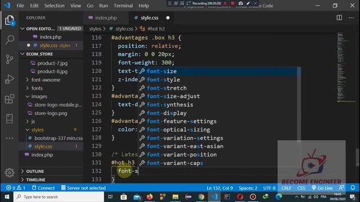Screen dimensions: 360x202
Task: Click the Spaces: 2 indentation setting
Action: pyautogui.click(x=247, y=188)
